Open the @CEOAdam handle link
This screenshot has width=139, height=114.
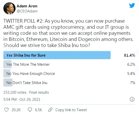click(x=27, y=11)
